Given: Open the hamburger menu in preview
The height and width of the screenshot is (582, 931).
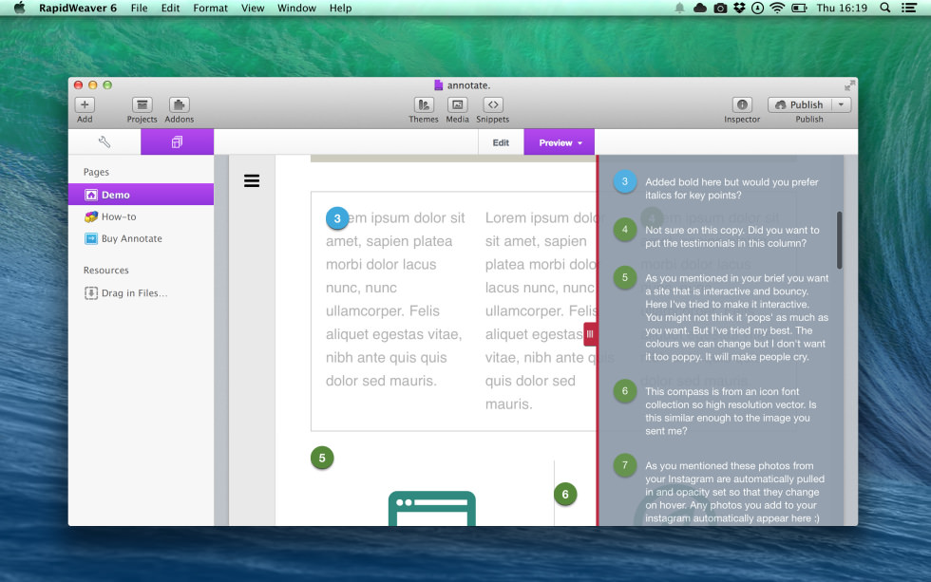Looking at the screenshot, I should click(x=252, y=181).
